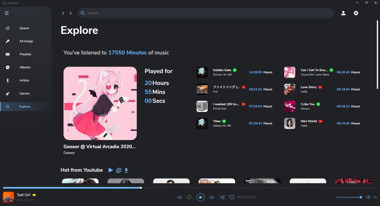The height and width of the screenshot is (206, 380).
Task: Click the All Songs microphone icon
Action: (7, 41)
